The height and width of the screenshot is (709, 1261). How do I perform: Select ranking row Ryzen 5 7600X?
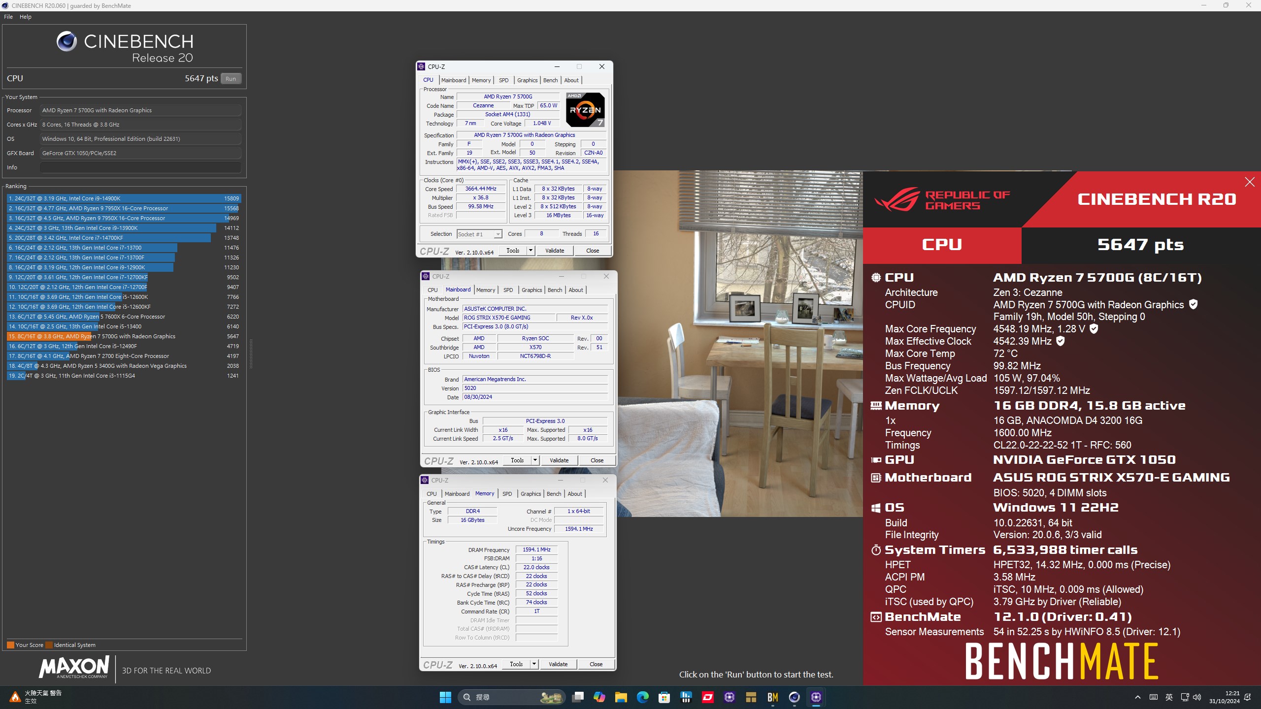pos(124,317)
